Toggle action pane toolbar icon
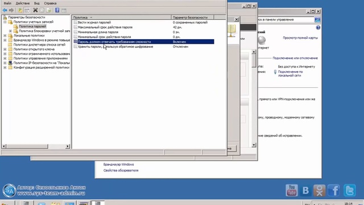Screen dimensions: 364x205 (64, 10)
